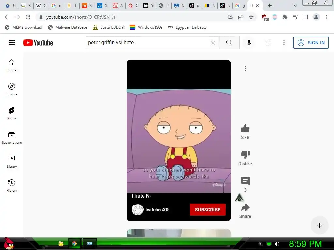Click the YouTube logo
Viewport: 334px width, 250px height.
[x=38, y=43]
